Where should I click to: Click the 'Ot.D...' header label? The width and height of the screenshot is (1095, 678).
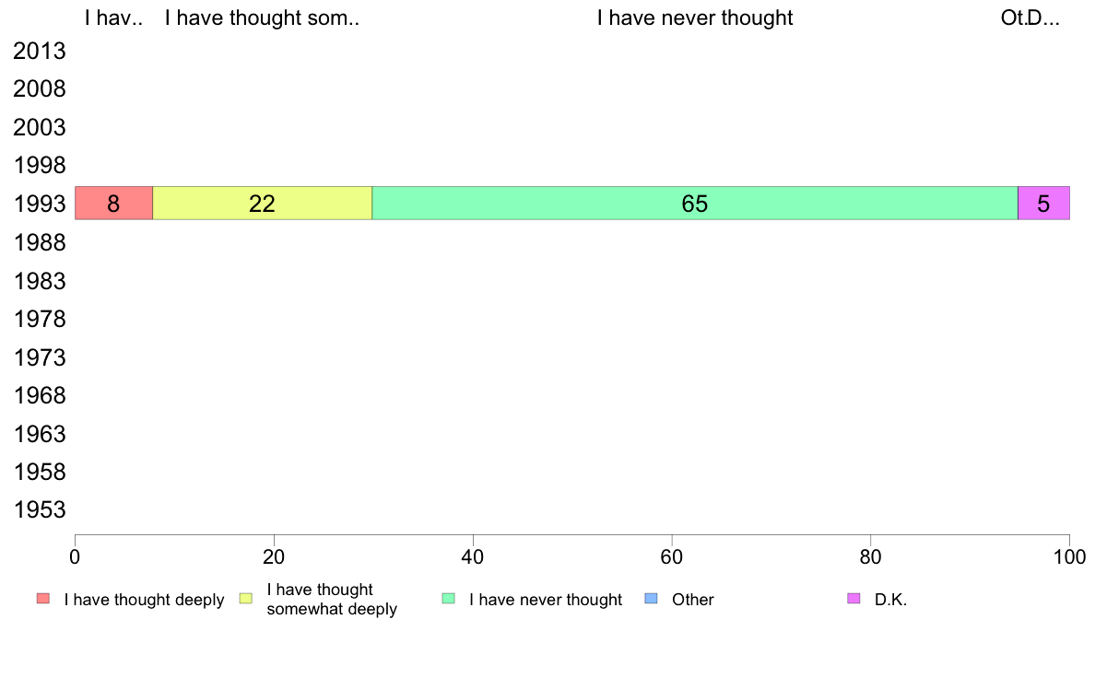pyautogui.click(x=1030, y=18)
